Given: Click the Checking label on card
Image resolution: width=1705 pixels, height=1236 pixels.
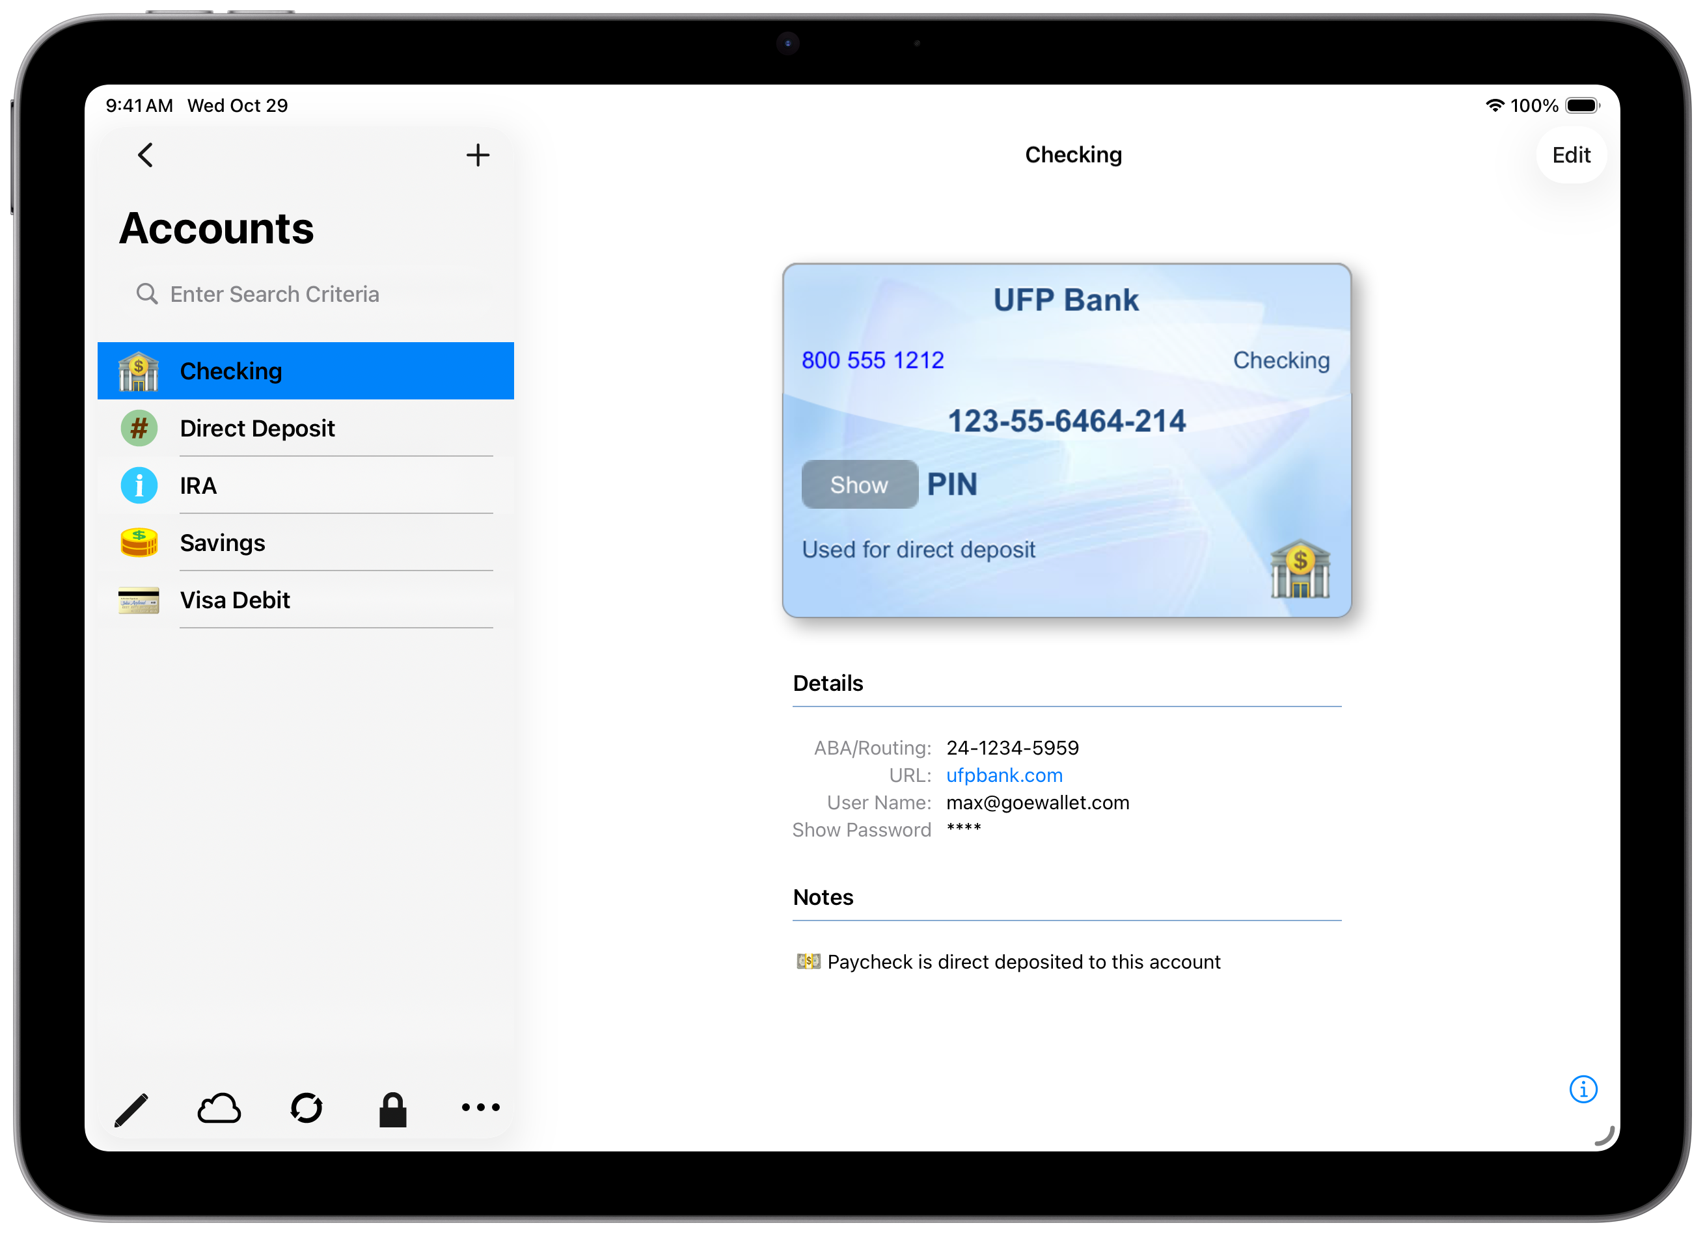Looking at the screenshot, I should tap(1281, 360).
